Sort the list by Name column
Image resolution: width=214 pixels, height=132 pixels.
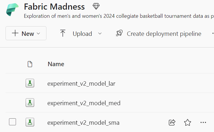(x=56, y=64)
